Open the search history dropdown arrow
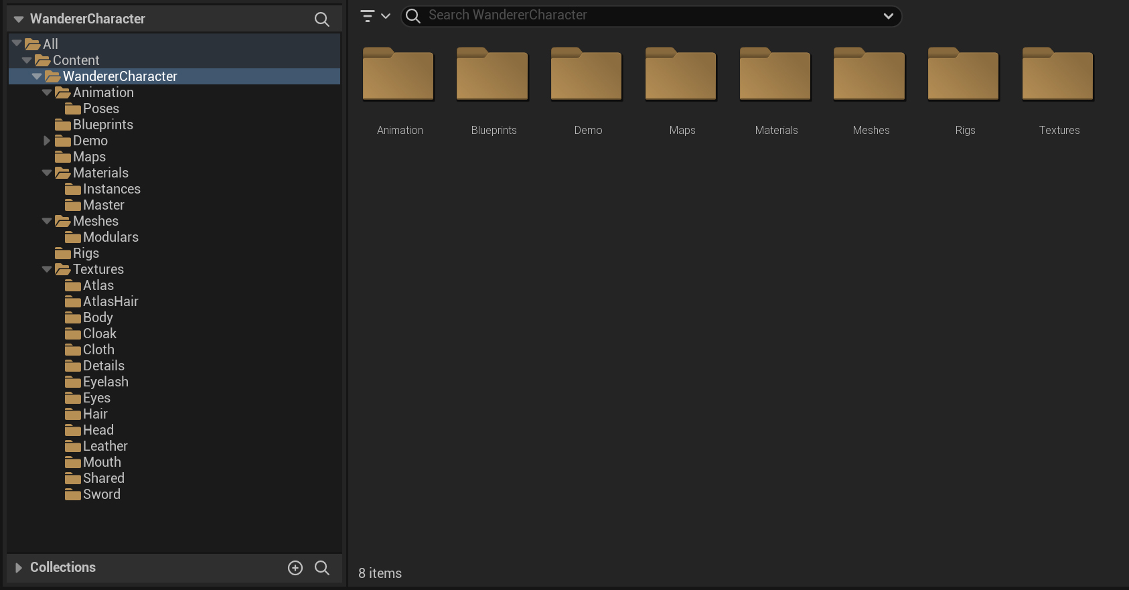 point(889,16)
